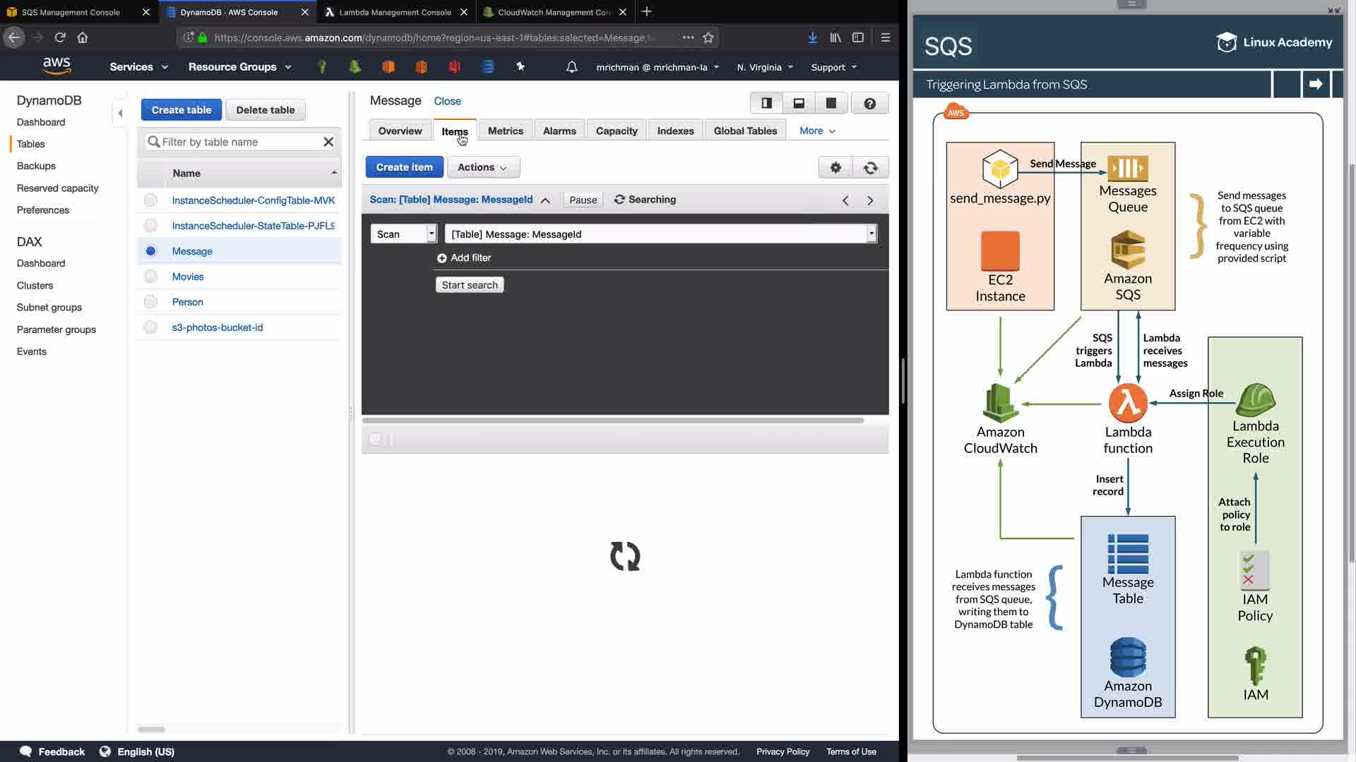Image resolution: width=1356 pixels, height=762 pixels.
Task: Open the Indexes tab
Action: pyautogui.click(x=675, y=131)
